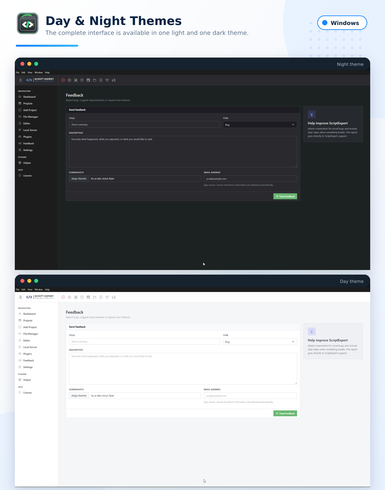The image size is (385, 490).
Task: Open the gear settings icon in Night theme toolbar
Action: (x=69, y=80)
